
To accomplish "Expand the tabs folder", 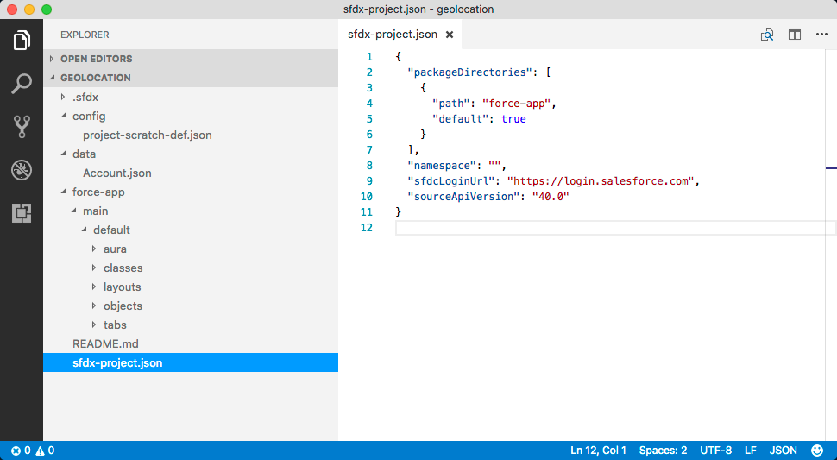I will tap(94, 325).
